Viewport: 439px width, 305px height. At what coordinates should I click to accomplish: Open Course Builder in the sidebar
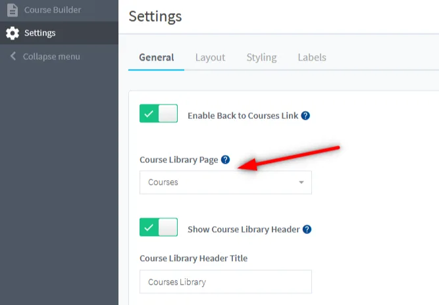53,10
